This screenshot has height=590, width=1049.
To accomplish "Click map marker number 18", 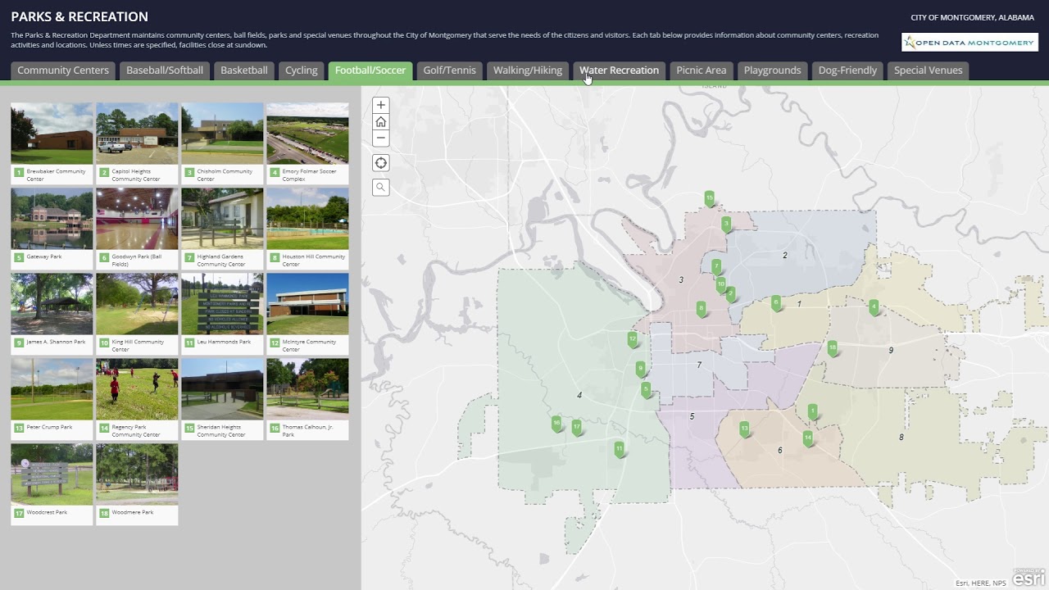I will point(833,348).
